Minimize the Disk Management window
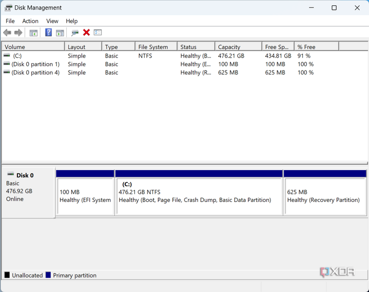This screenshot has width=369, height=292. coord(311,8)
